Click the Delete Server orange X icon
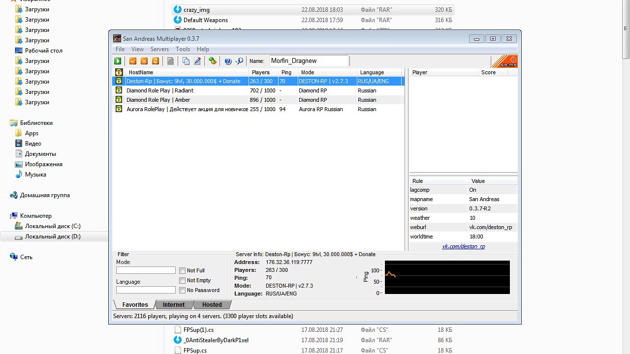This screenshot has width=630, height=354. (x=144, y=61)
